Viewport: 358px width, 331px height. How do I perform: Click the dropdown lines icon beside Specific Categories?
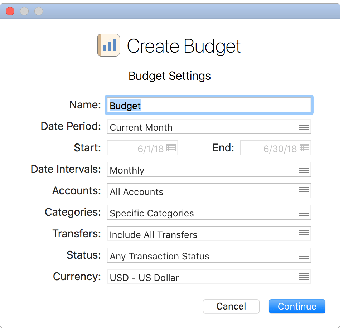click(304, 212)
